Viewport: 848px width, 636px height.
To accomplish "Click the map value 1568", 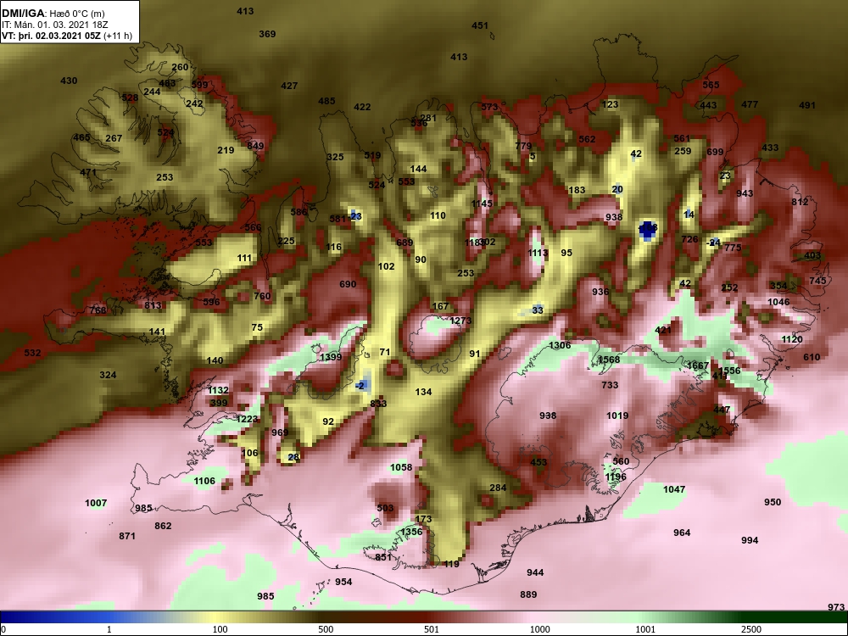I will (610, 360).
